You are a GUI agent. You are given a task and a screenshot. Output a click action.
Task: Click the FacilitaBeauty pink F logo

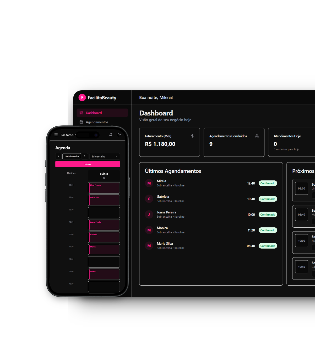point(82,97)
